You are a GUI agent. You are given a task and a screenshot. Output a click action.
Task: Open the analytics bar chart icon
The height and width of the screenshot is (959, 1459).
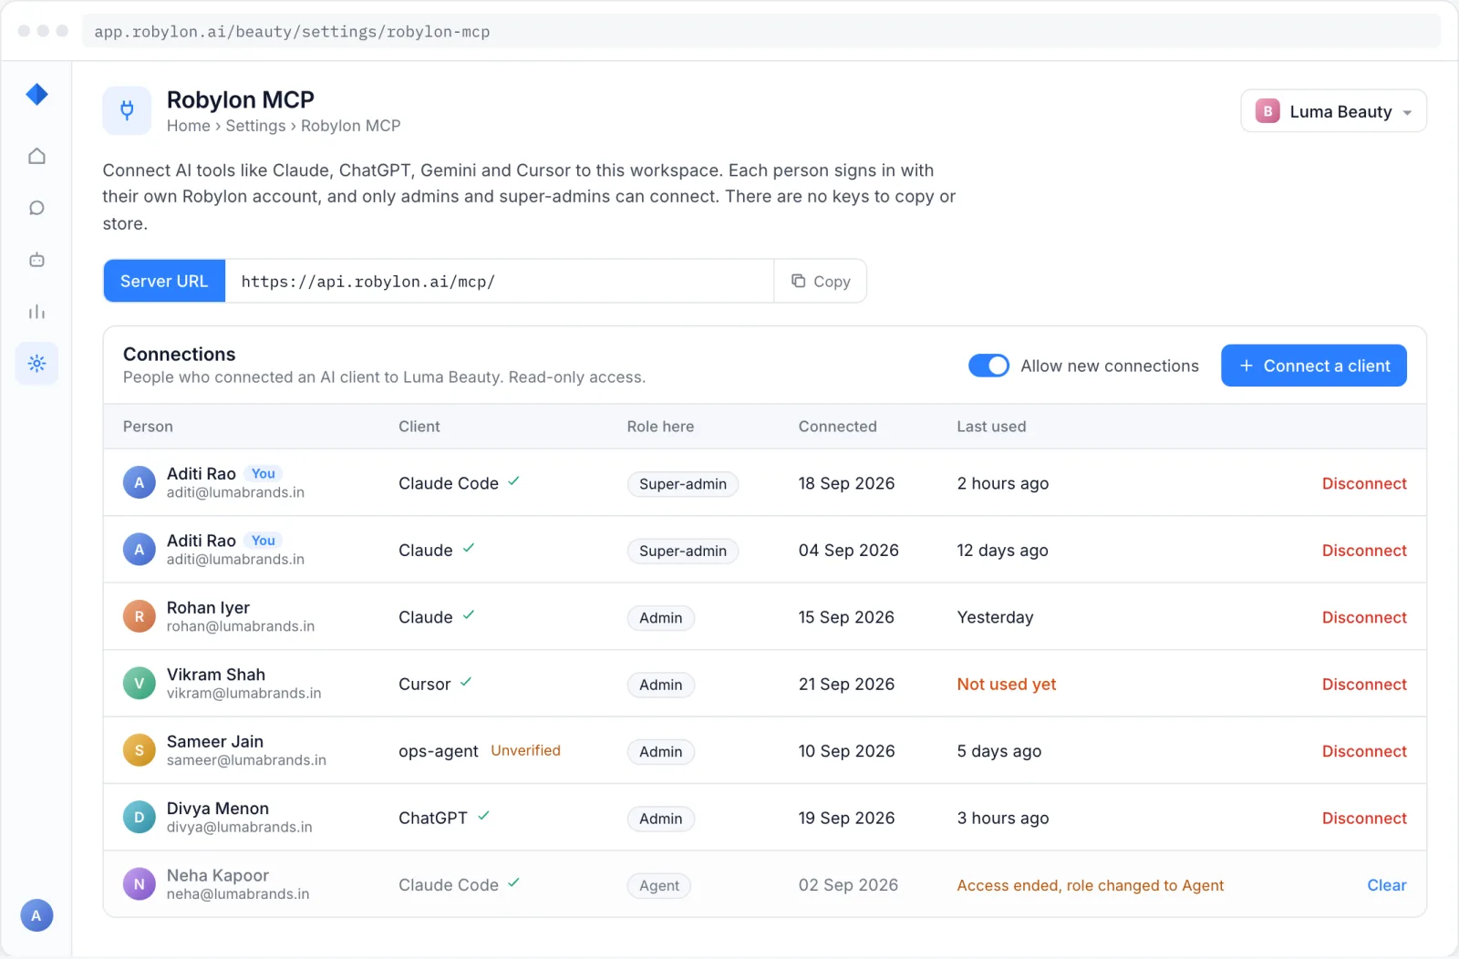[x=36, y=312]
